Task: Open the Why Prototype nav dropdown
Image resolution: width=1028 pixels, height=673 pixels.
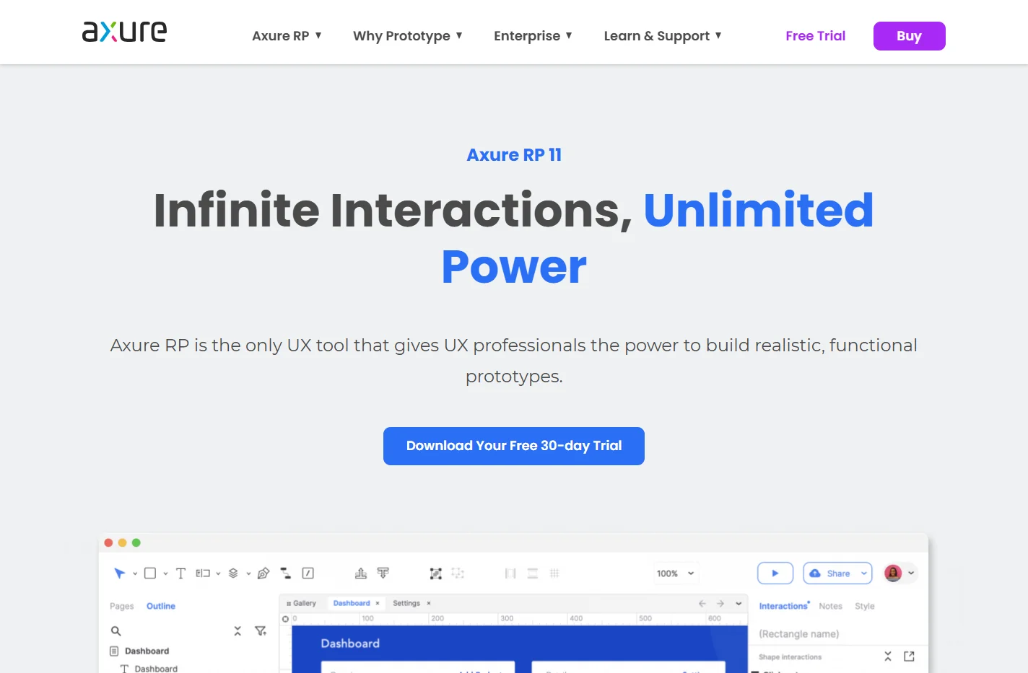Action: click(x=408, y=35)
